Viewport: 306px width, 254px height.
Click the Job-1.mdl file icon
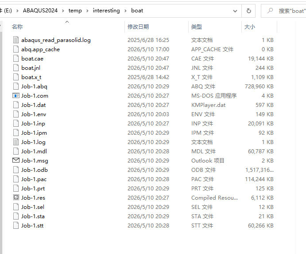(x=16, y=151)
